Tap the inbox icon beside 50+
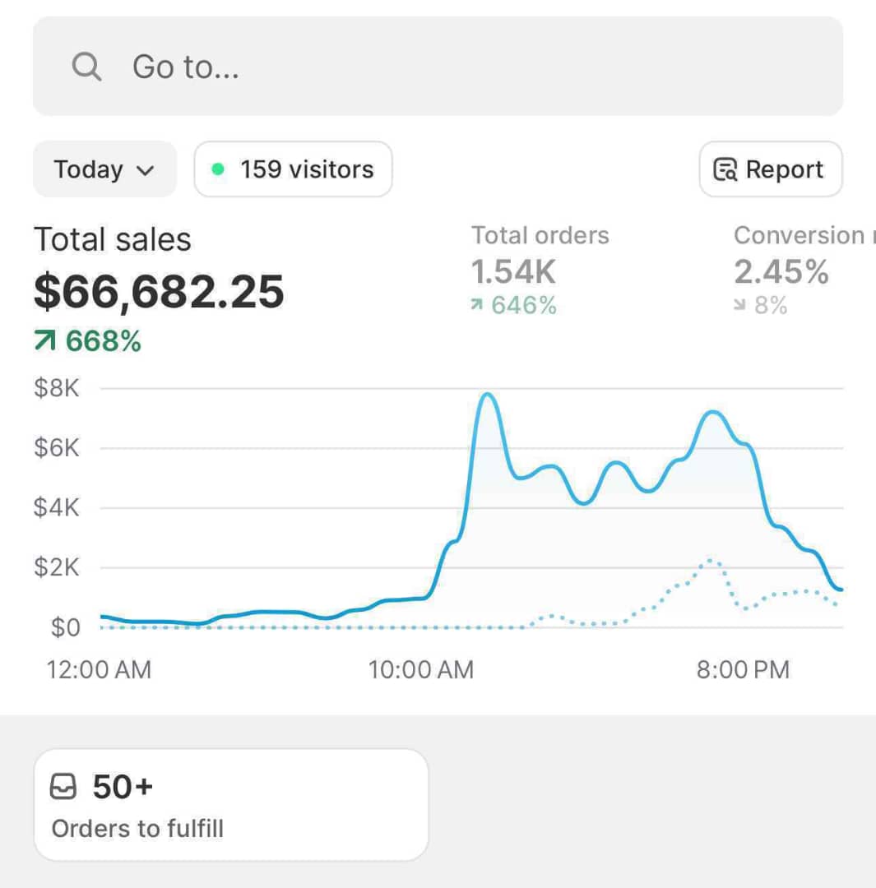 63,788
